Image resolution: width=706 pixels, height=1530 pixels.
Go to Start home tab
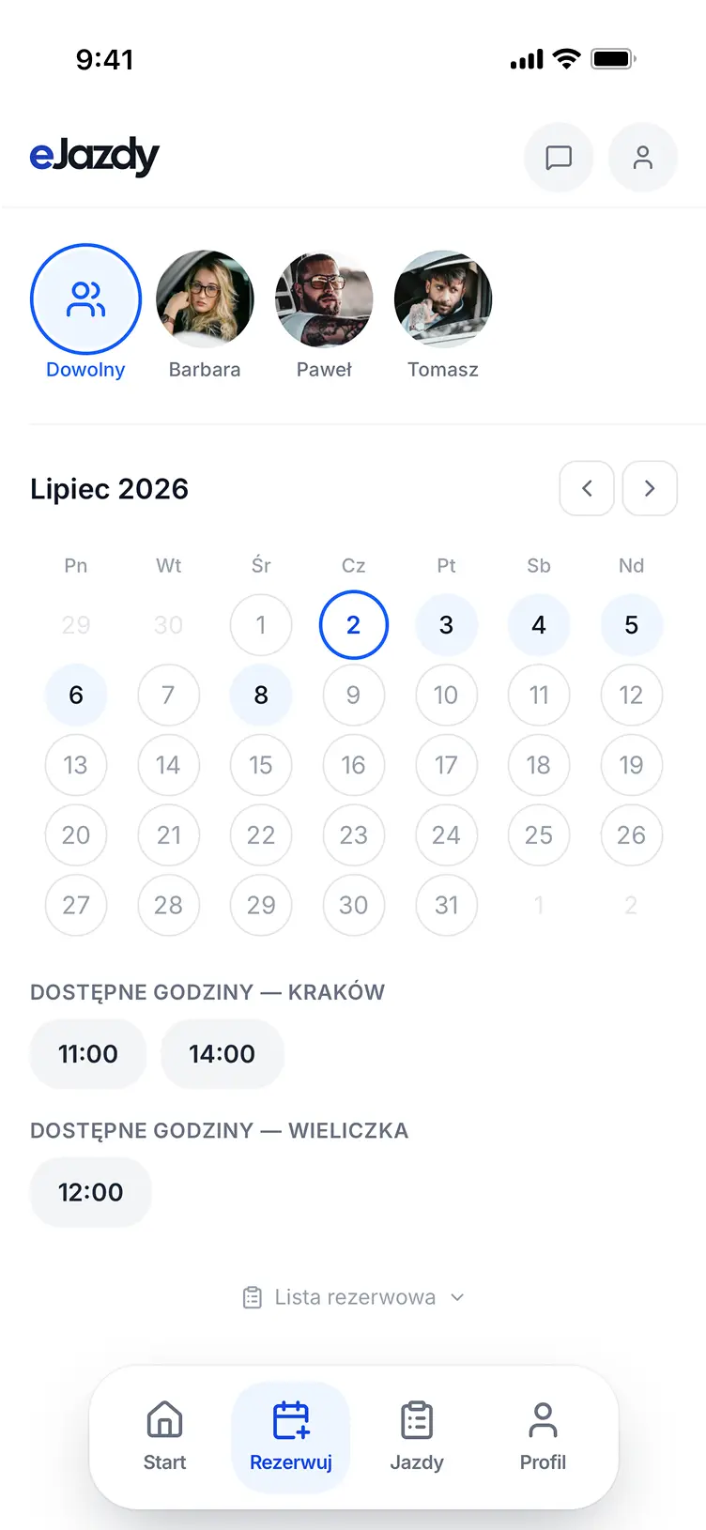click(164, 1437)
